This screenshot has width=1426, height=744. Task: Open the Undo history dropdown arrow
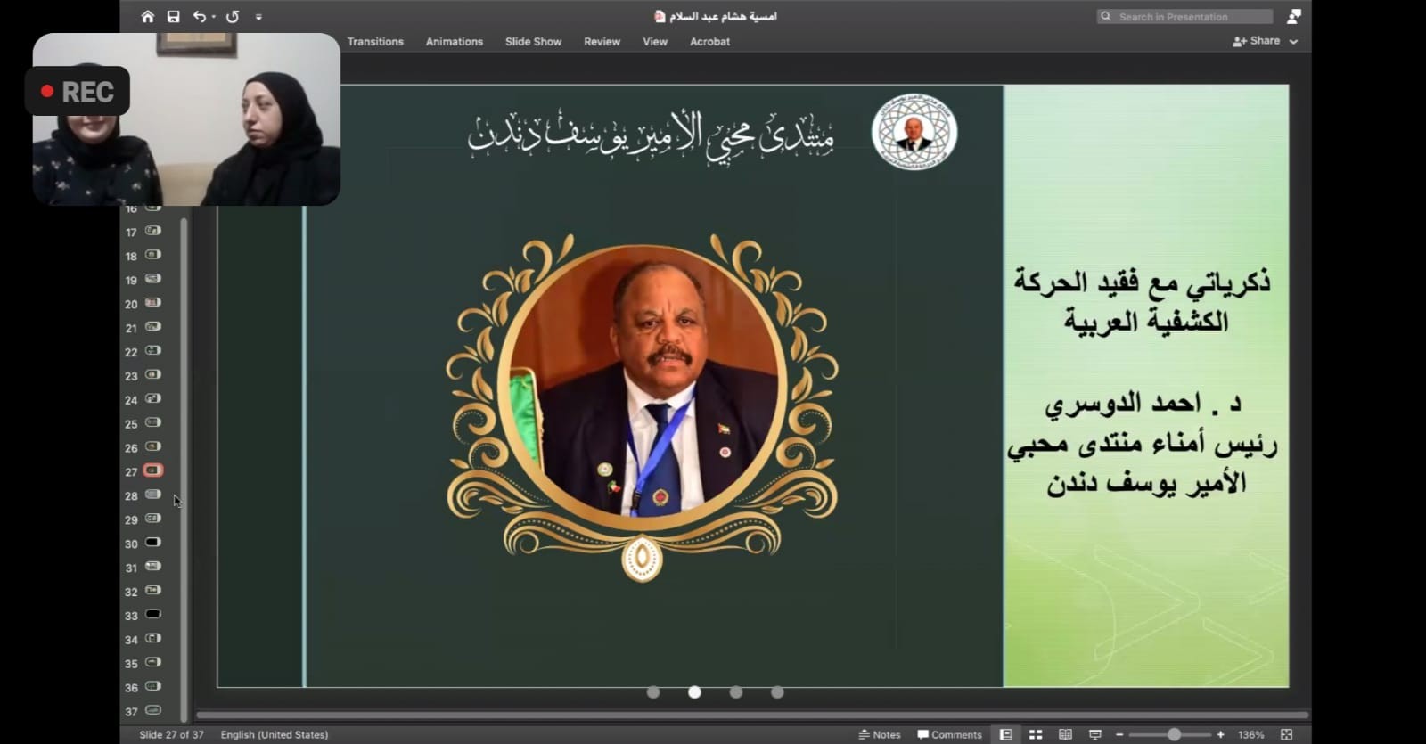coord(214,17)
